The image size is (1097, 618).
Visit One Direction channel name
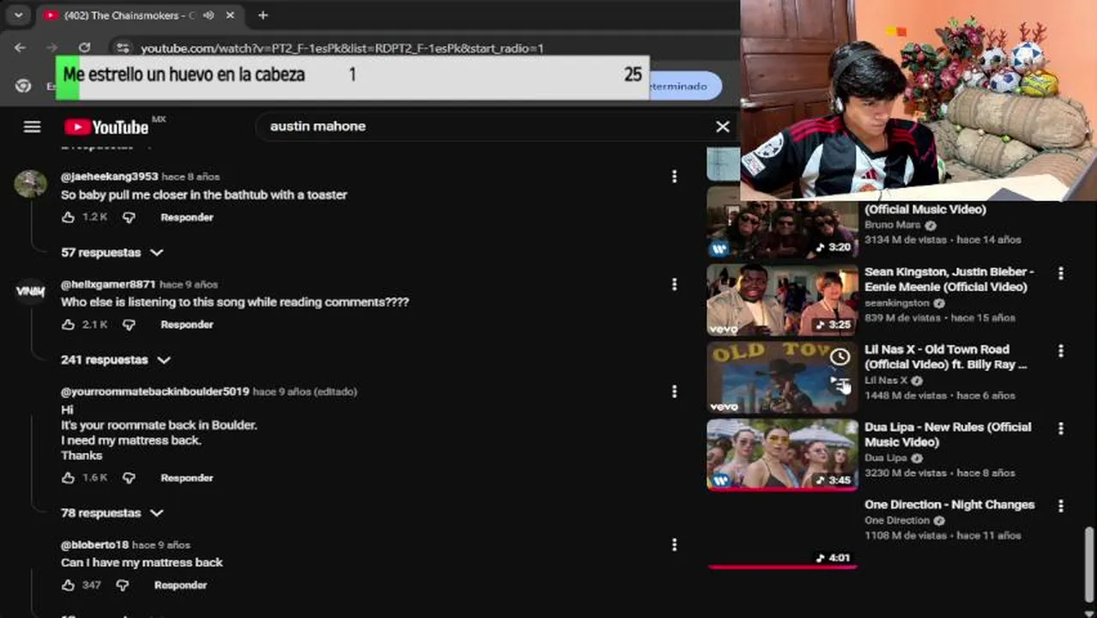click(897, 520)
